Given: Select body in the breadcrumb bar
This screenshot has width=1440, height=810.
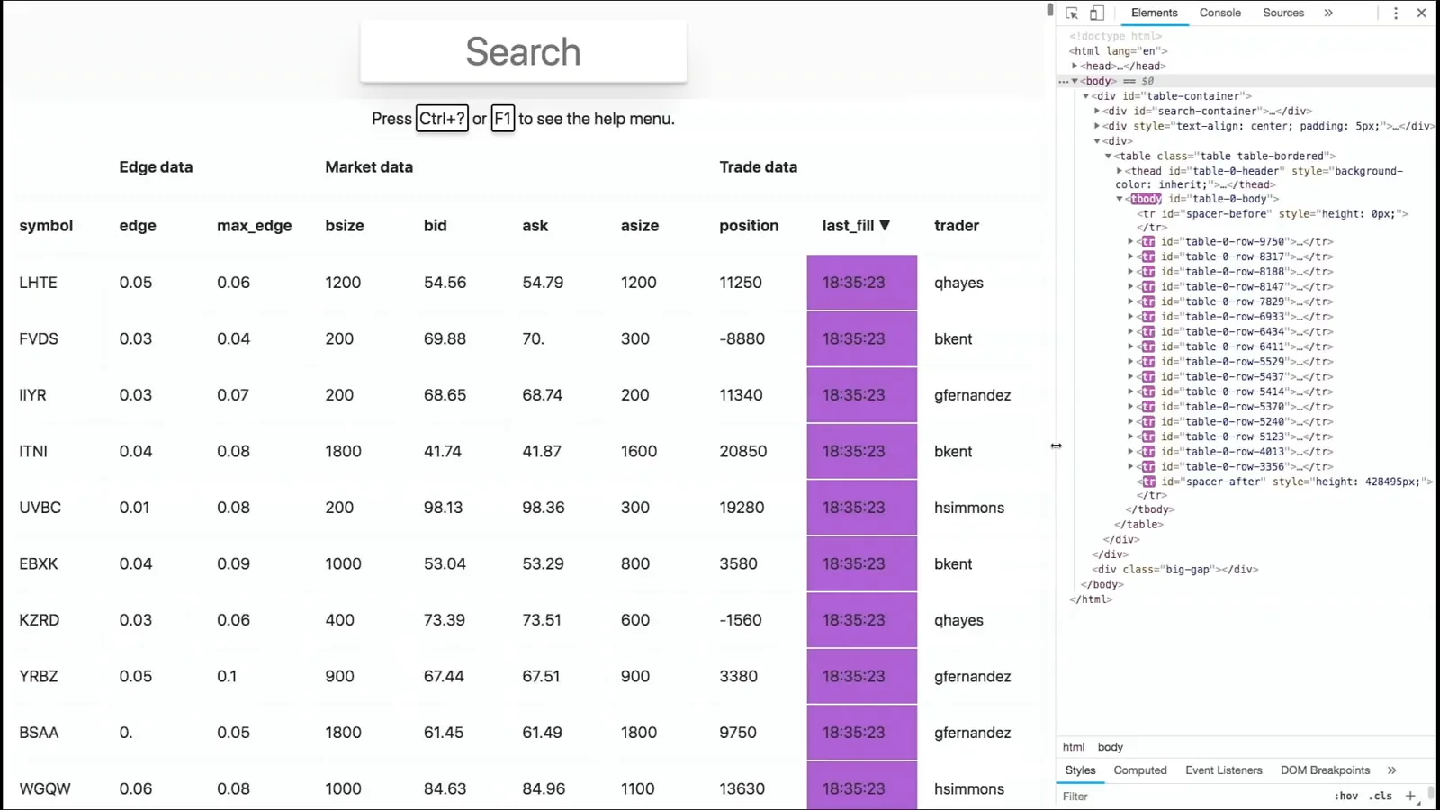Looking at the screenshot, I should coord(1111,747).
